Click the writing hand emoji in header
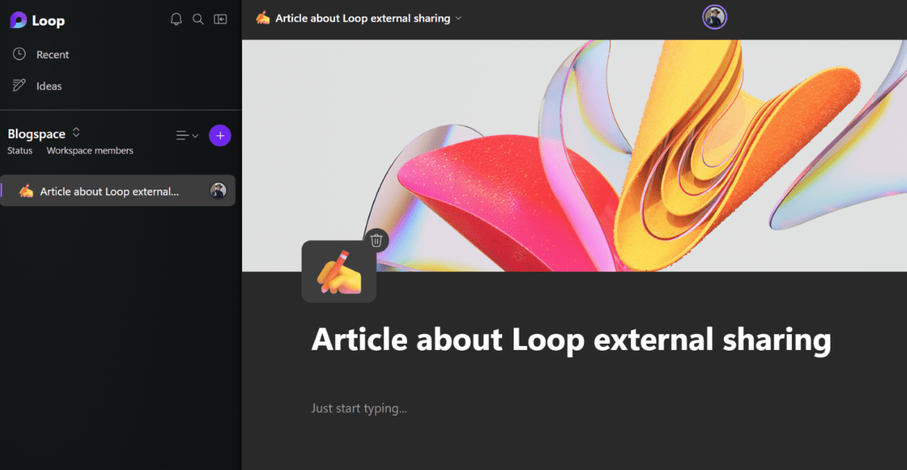 click(263, 18)
